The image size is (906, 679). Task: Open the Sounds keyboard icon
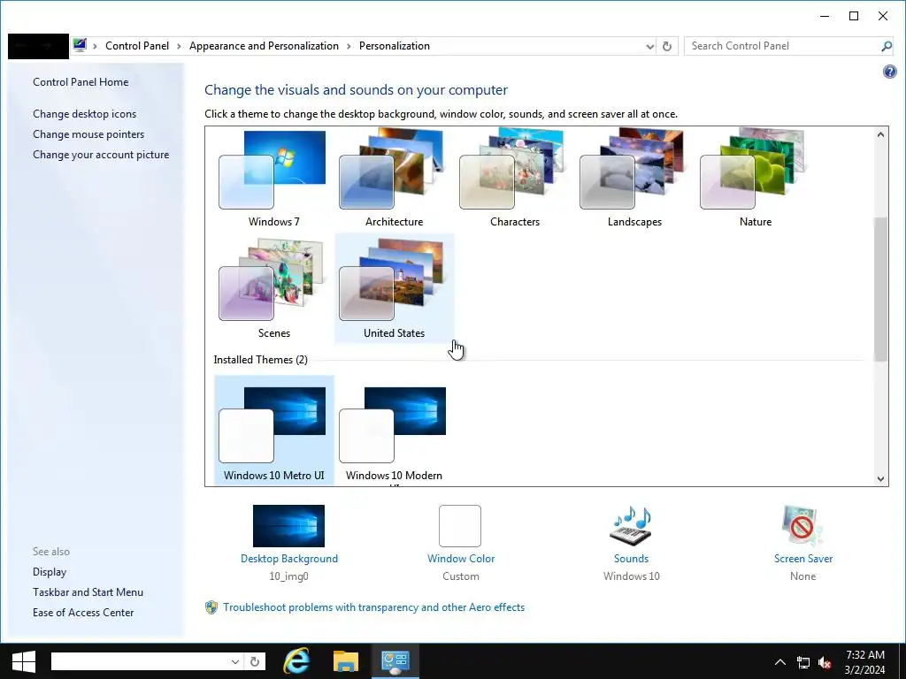(631, 526)
